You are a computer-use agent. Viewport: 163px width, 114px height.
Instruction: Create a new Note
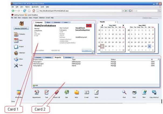point(77,92)
